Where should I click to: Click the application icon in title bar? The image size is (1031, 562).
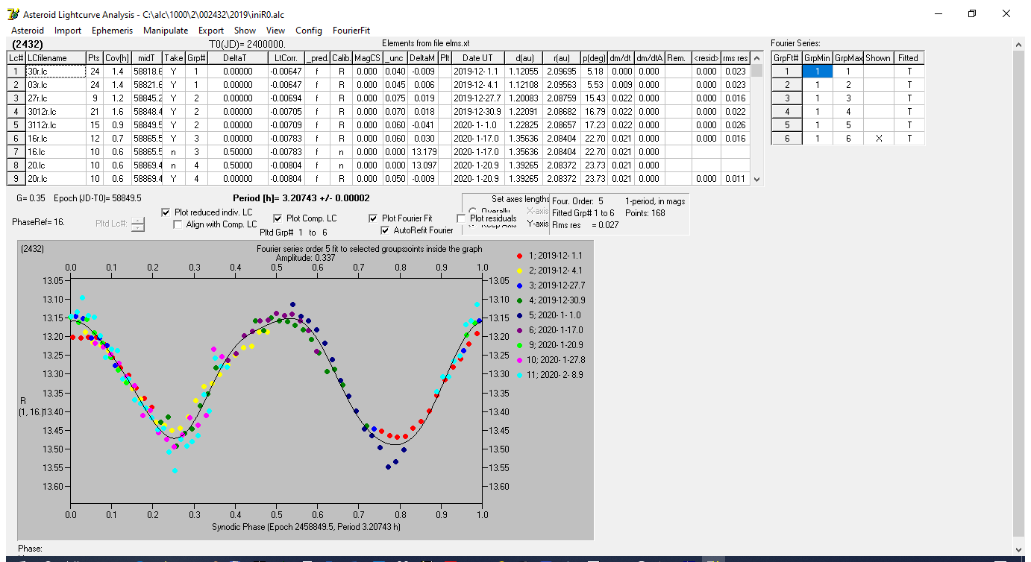click(x=12, y=14)
